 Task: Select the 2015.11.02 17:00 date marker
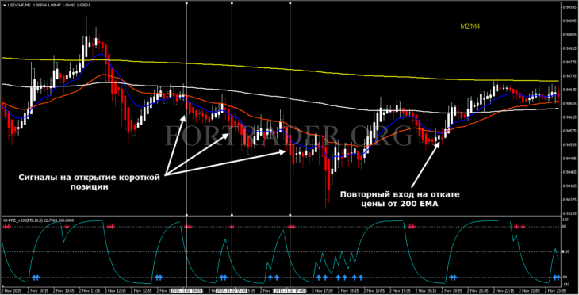(x=290, y=291)
